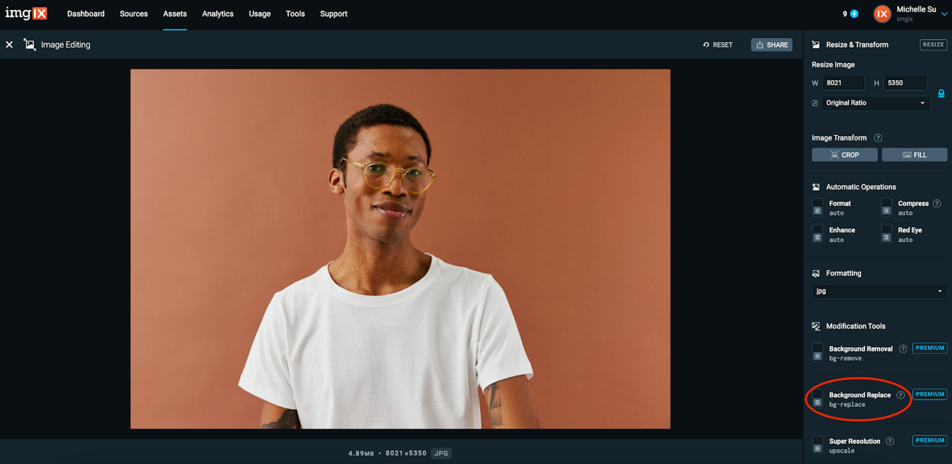Select the CROP transform button
The width and height of the screenshot is (952, 464).
(x=845, y=155)
